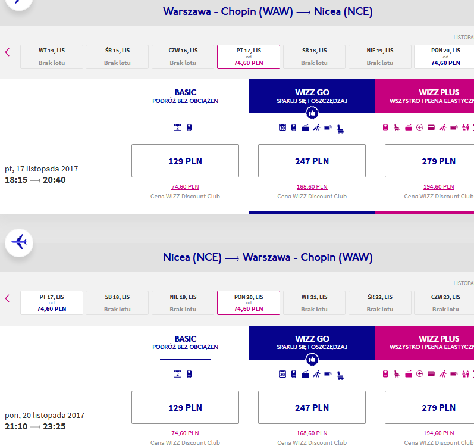Viewport: 474px width, 446px height.
Task: Open outbound 74,60 PLN Discount Club price link
Action: pos(186,187)
